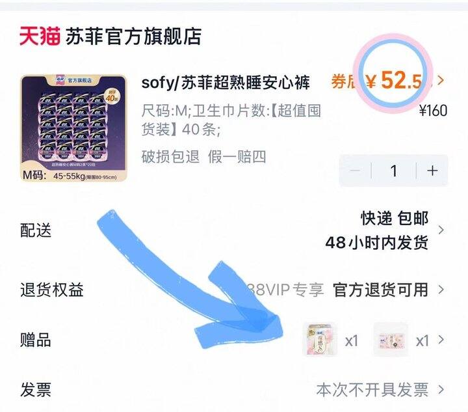
Task: Tap the product title sofy/苏菲超熟睡安心裤
Action: [226, 83]
